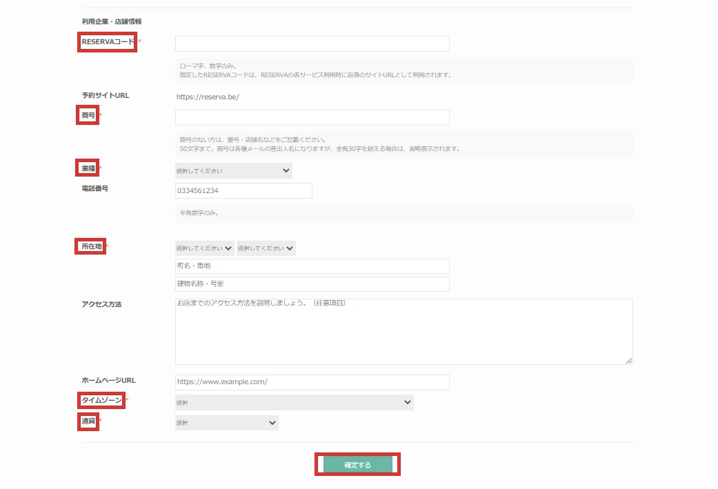Click the 町名・番地 address field
The width and height of the screenshot is (718, 489).
pos(312,266)
